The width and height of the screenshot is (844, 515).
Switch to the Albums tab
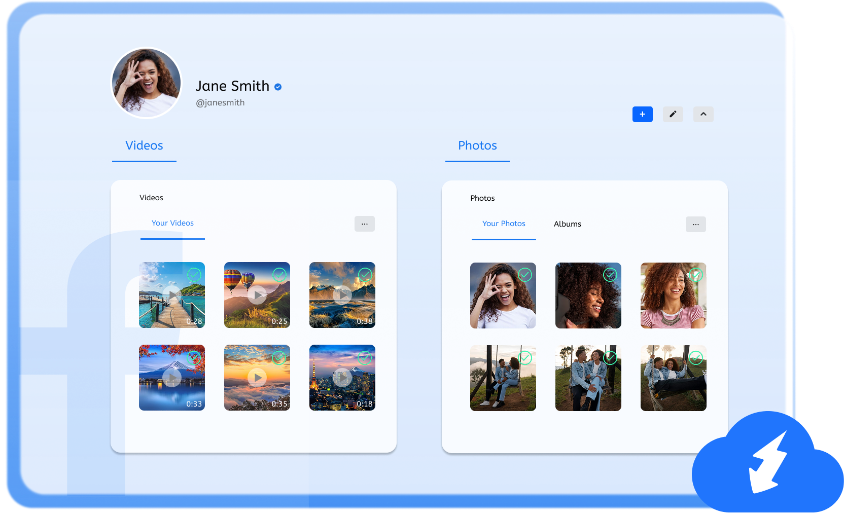pyautogui.click(x=567, y=224)
